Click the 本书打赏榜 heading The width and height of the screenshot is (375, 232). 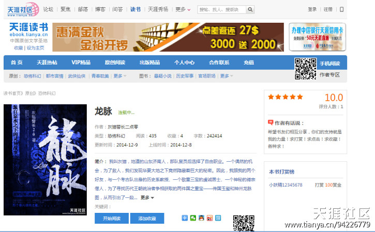(282, 172)
